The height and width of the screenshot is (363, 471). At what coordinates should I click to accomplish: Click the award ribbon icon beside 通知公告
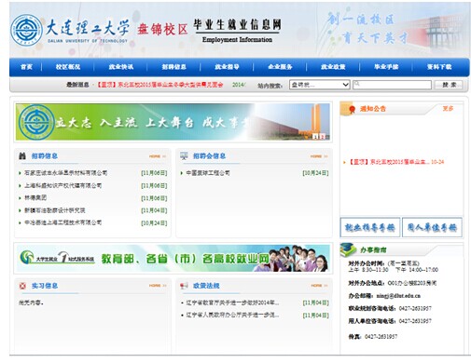pos(352,109)
